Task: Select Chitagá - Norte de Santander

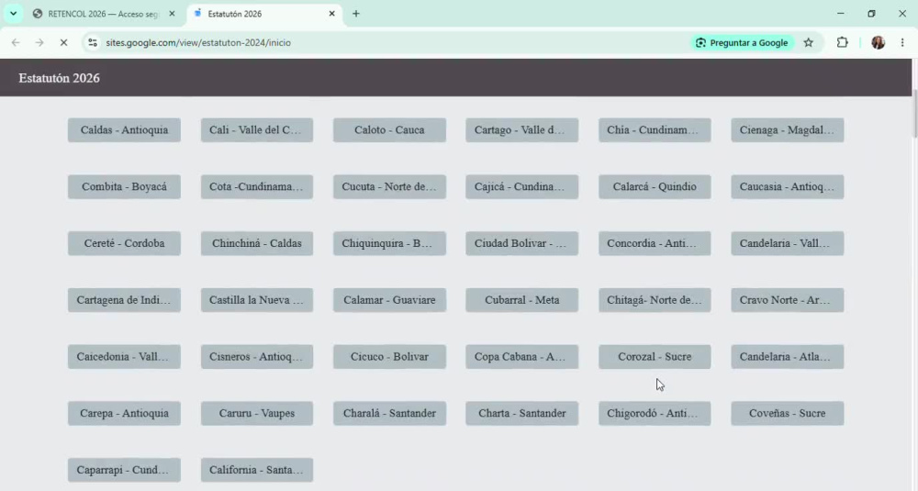Action: 655,300
